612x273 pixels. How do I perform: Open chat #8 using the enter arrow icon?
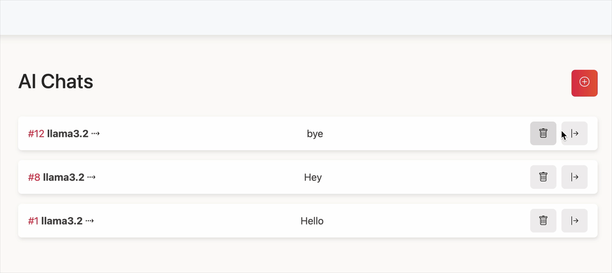pyautogui.click(x=574, y=177)
